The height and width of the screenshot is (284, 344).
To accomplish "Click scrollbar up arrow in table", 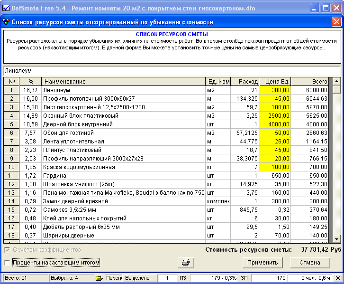I will [x=336, y=82].
